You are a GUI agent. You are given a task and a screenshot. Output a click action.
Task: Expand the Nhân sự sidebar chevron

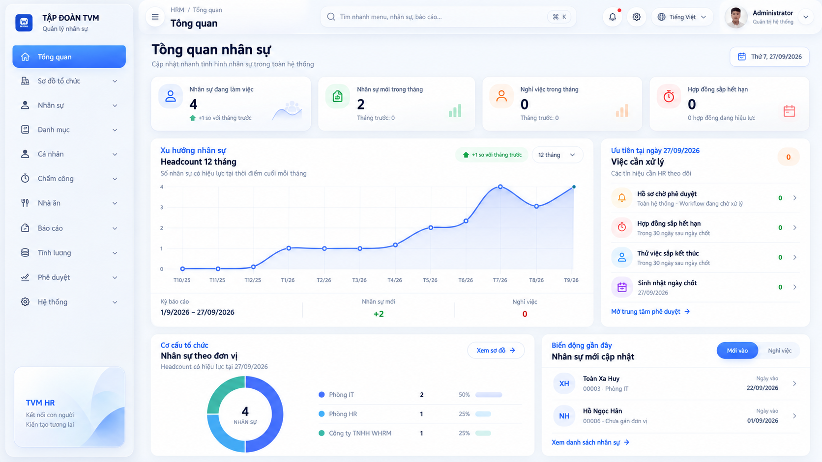[x=115, y=106]
